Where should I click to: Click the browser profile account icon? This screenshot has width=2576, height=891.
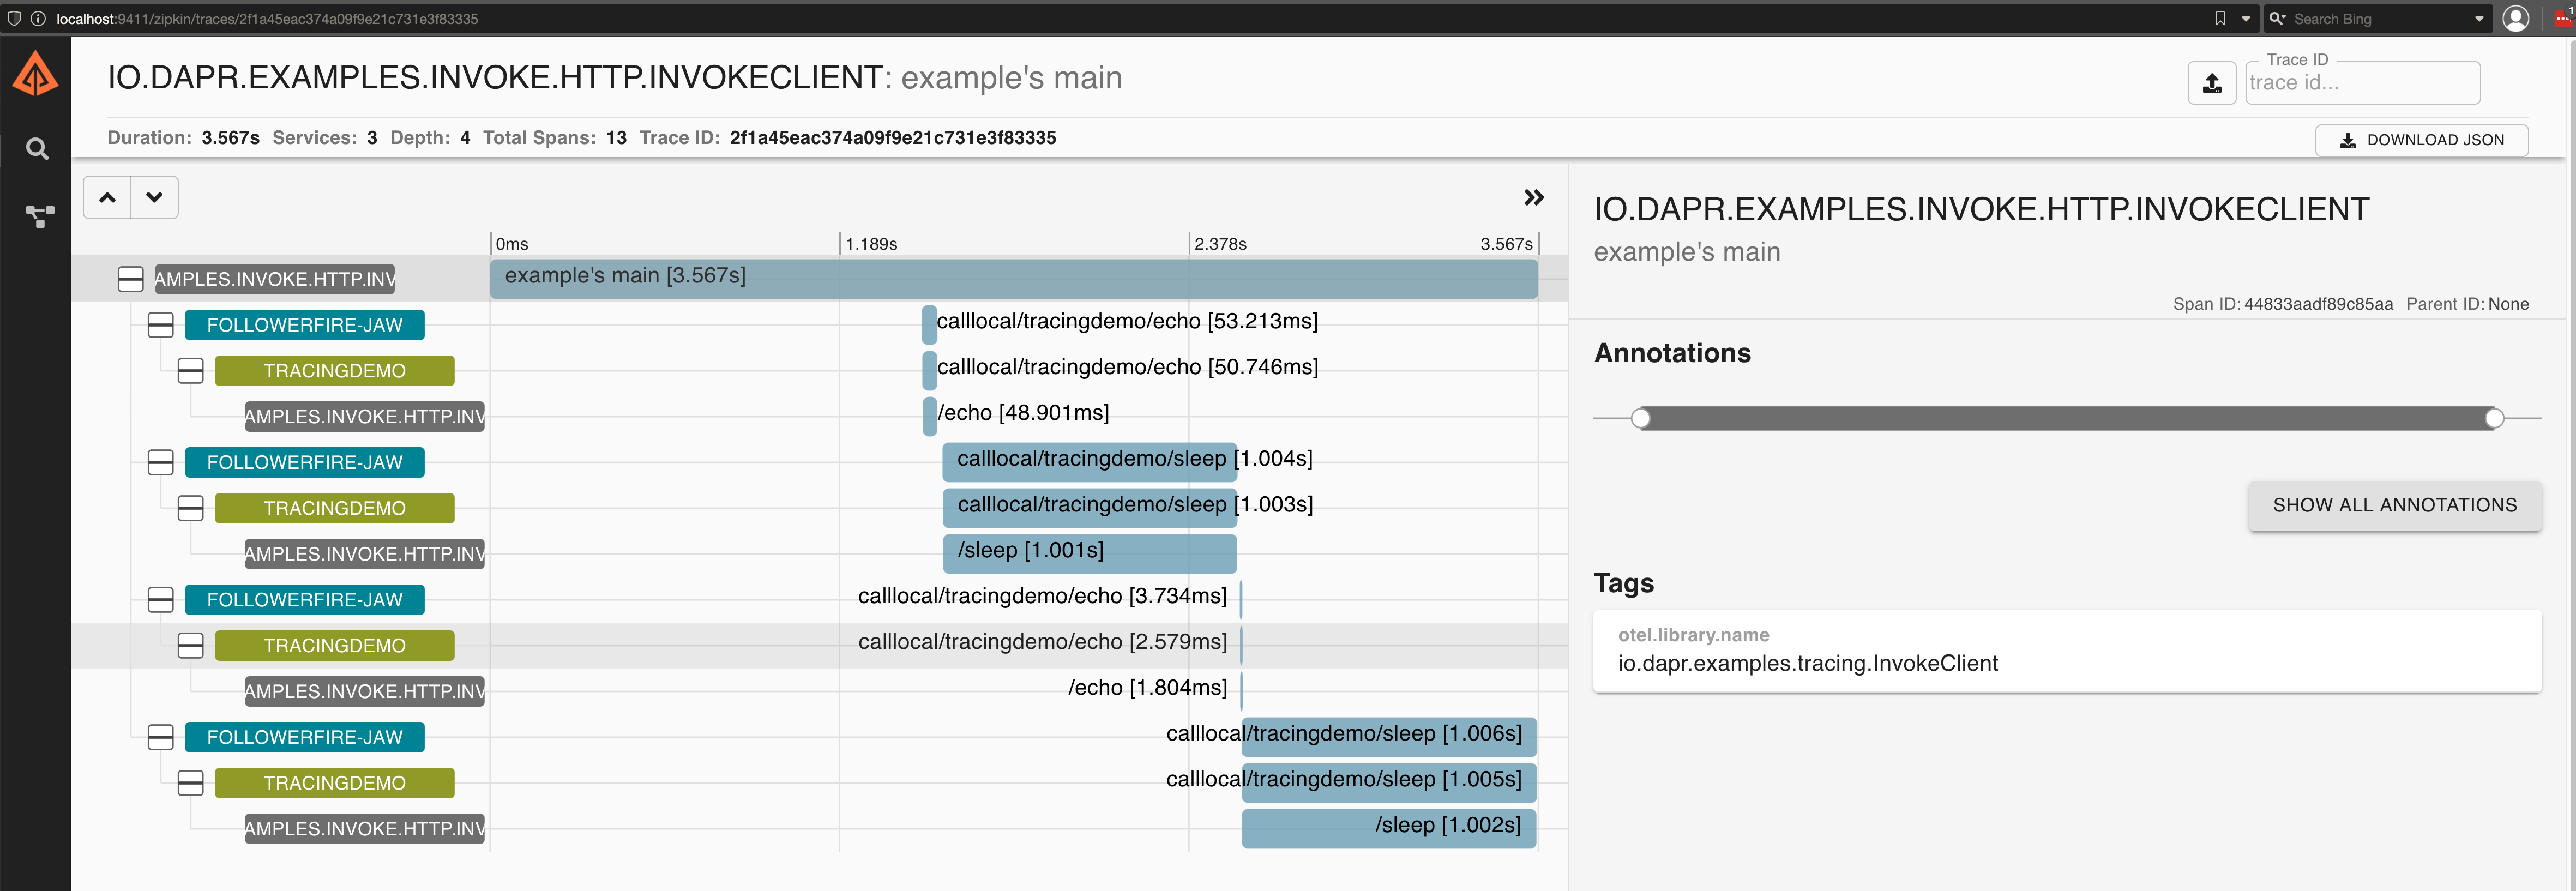pyautogui.click(x=2515, y=18)
